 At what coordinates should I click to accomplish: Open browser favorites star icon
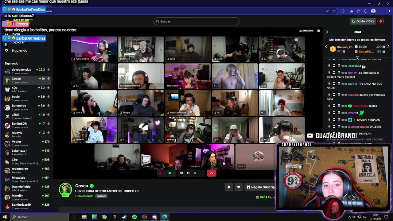pos(334,11)
